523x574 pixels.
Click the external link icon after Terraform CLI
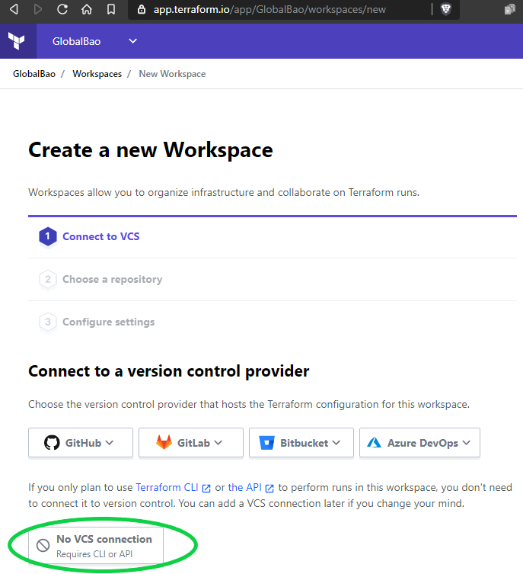tap(206, 489)
